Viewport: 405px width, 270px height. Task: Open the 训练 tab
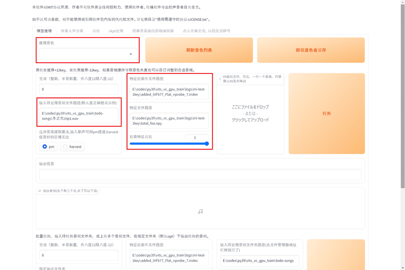(x=96, y=31)
